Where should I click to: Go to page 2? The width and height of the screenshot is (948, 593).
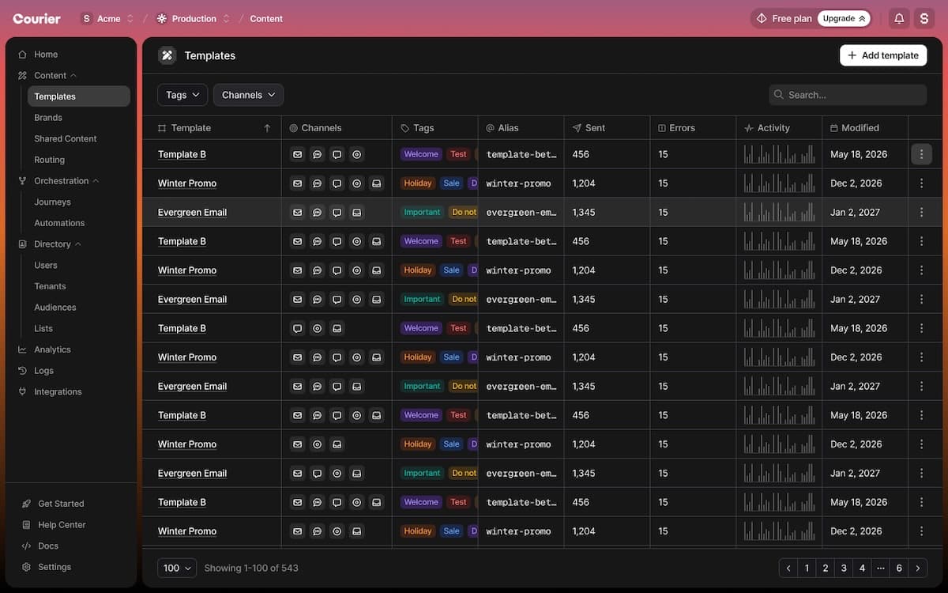[826, 568]
